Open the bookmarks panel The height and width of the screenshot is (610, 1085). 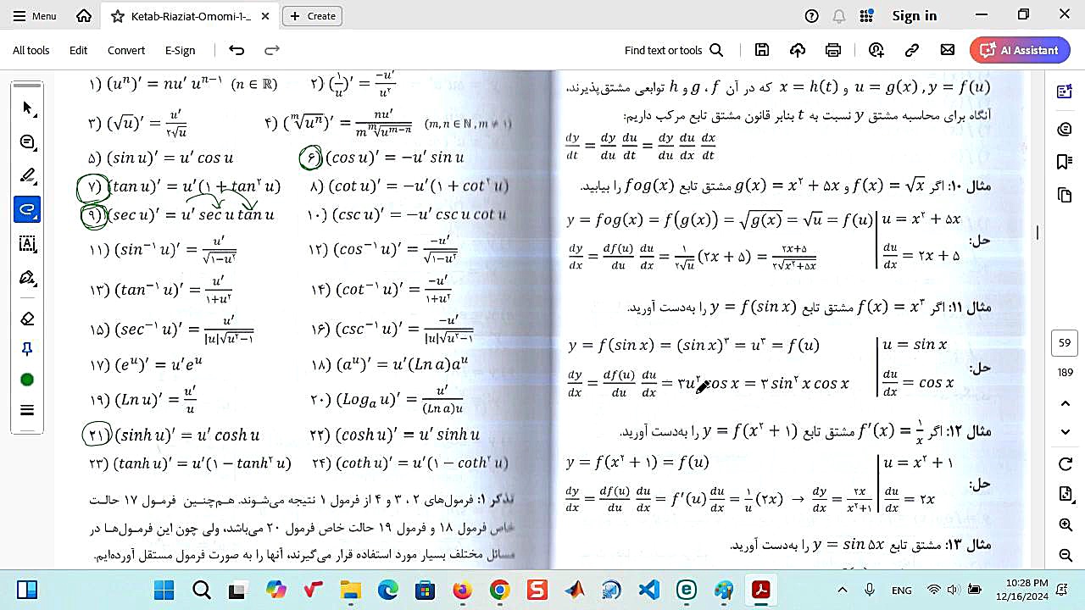click(1065, 162)
